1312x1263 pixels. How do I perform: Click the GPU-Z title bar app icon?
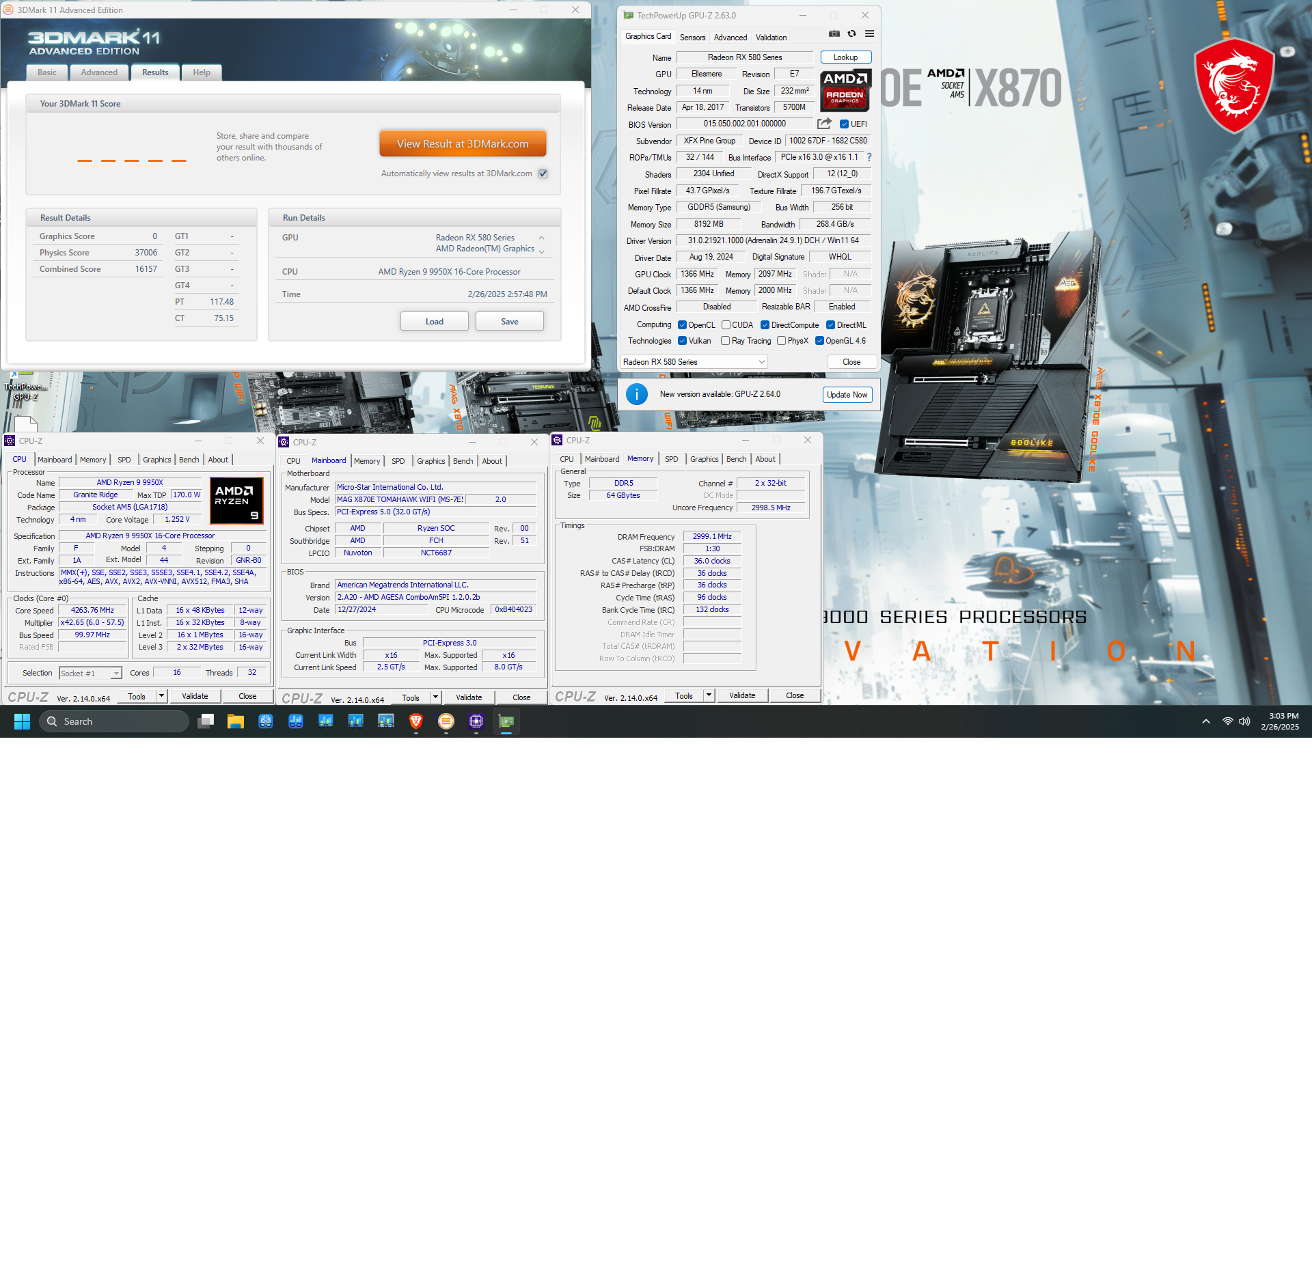[x=629, y=15]
